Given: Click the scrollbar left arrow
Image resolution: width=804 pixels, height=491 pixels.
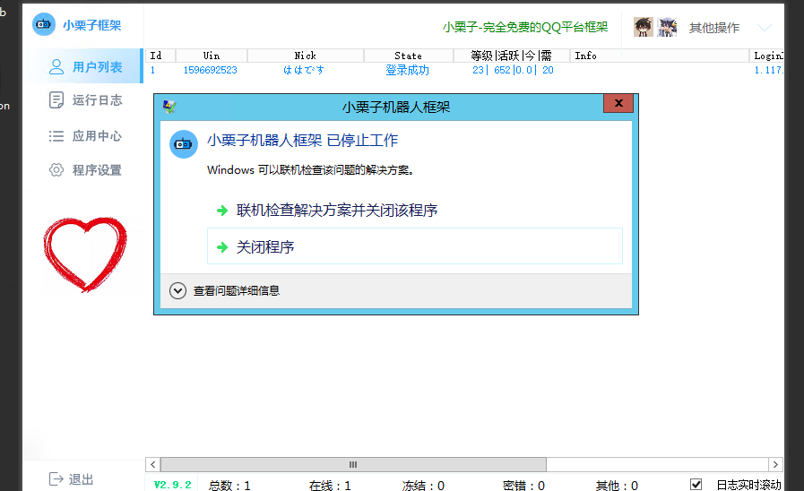Looking at the screenshot, I should [153, 465].
